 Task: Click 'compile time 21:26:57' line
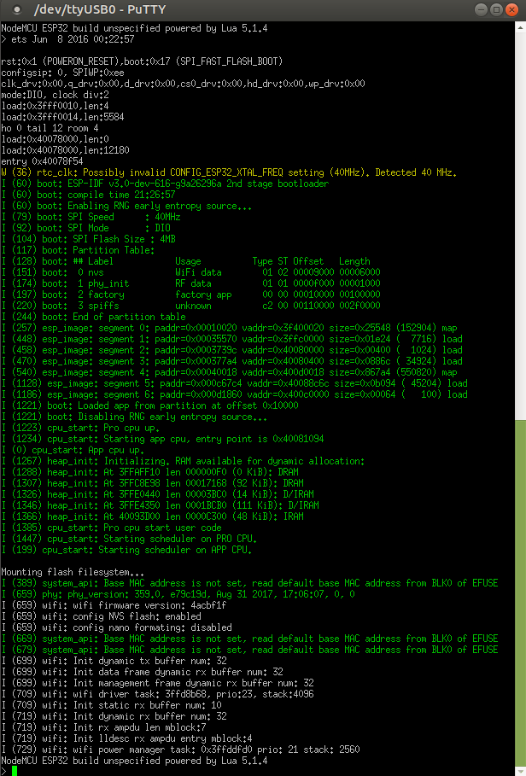[88, 195]
